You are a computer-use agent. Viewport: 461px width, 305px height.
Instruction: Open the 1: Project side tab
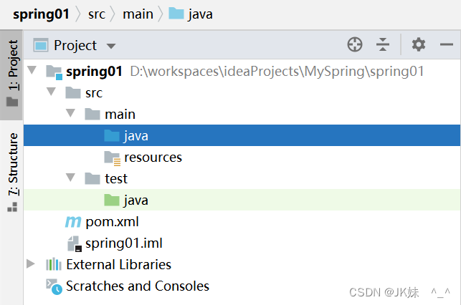[x=11, y=74]
